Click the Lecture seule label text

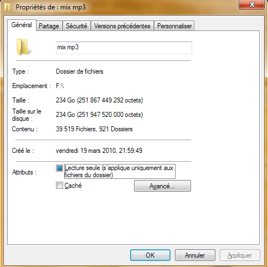[120, 172]
